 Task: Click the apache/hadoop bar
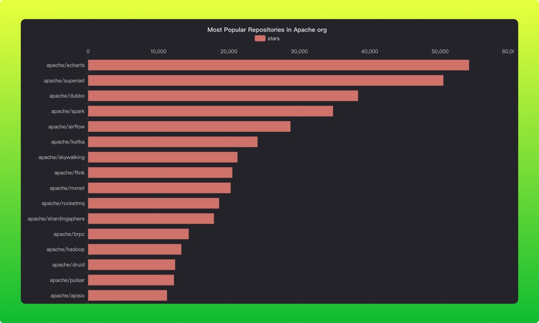pos(135,249)
